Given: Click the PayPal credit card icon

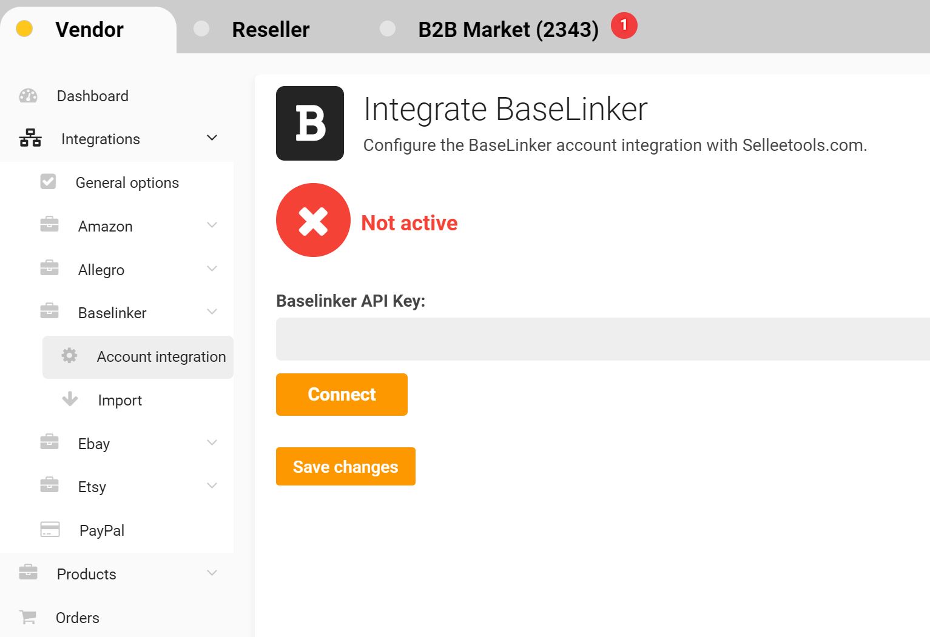Looking at the screenshot, I should click(x=50, y=530).
